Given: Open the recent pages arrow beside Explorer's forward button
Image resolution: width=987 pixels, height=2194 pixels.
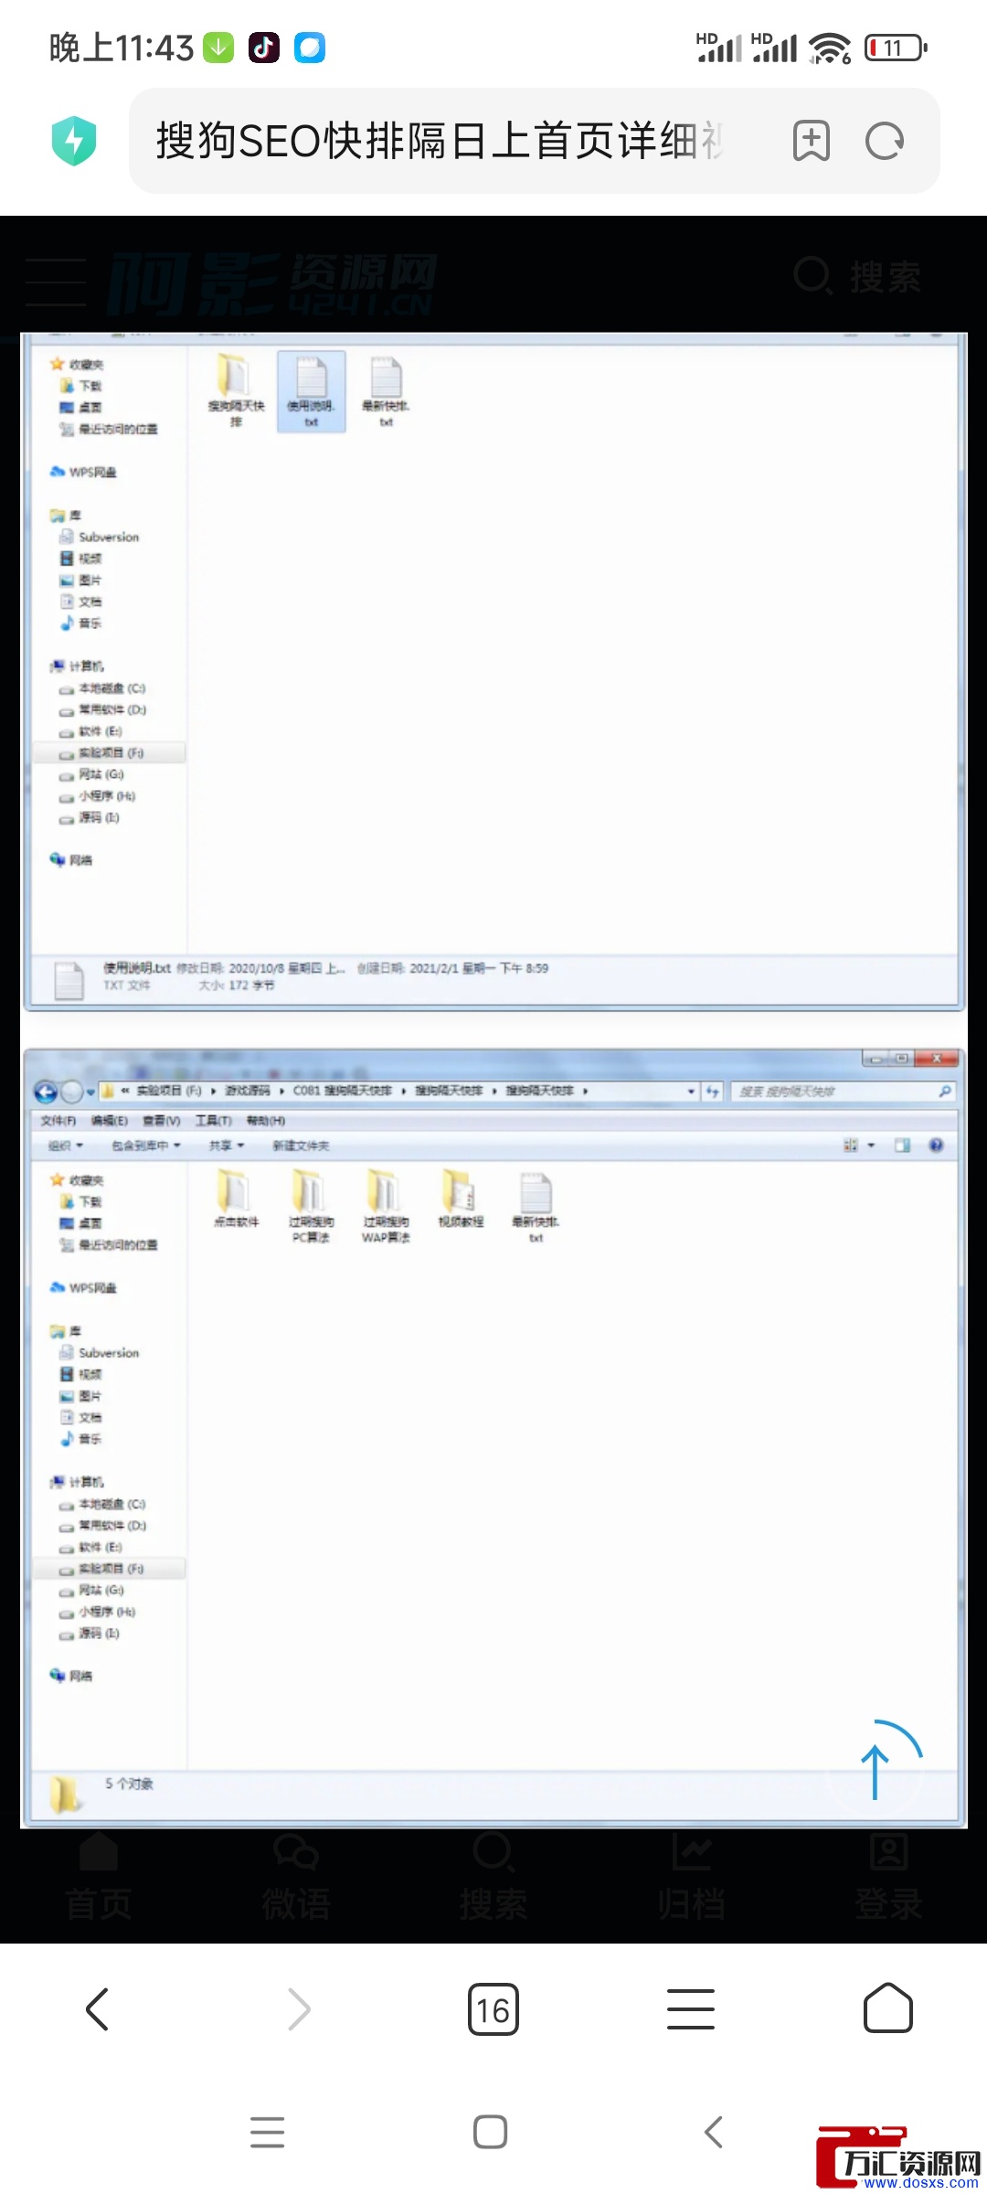Looking at the screenshot, I should coord(90,1092).
